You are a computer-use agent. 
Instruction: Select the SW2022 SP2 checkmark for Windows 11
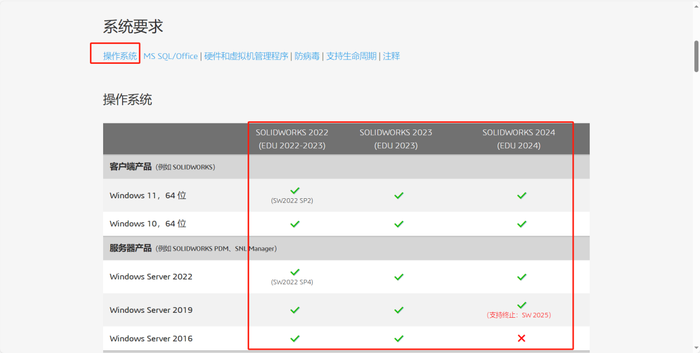[295, 190]
